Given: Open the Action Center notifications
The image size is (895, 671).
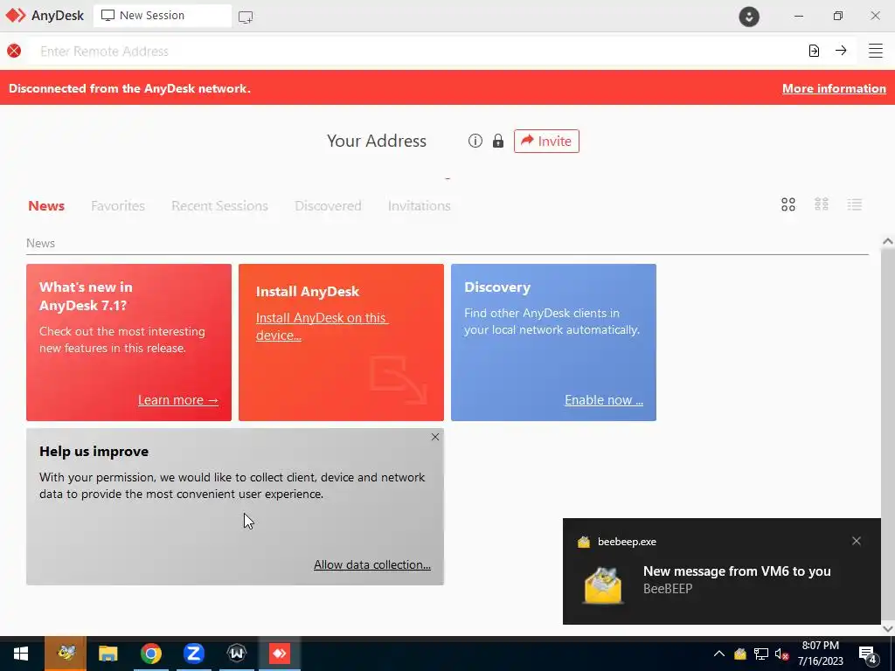Looking at the screenshot, I should (868, 654).
